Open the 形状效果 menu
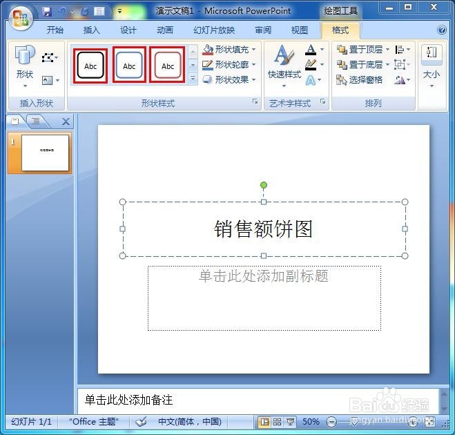The image size is (455, 435). pyautogui.click(x=229, y=79)
